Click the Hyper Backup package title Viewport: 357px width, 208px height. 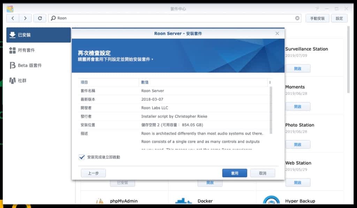point(300,201)
